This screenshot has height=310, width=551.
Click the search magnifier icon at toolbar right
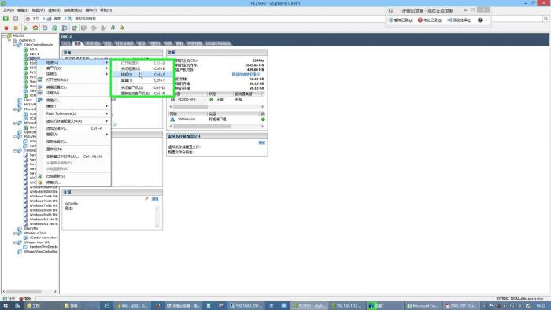point(545,18)
